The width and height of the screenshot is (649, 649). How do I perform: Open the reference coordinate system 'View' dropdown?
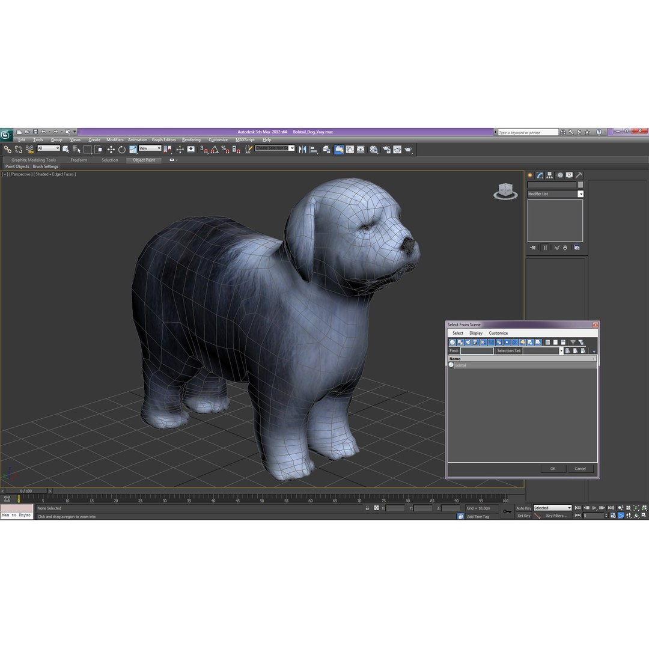pyautogui.click(x=150, y=148)
